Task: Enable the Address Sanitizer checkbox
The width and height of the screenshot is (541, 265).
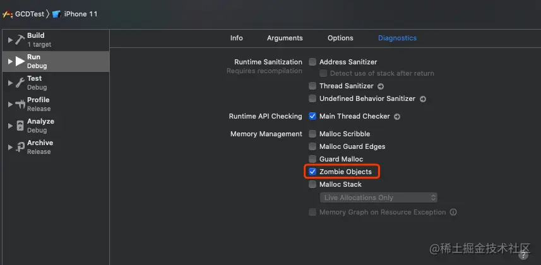Action: pos(312,62)
